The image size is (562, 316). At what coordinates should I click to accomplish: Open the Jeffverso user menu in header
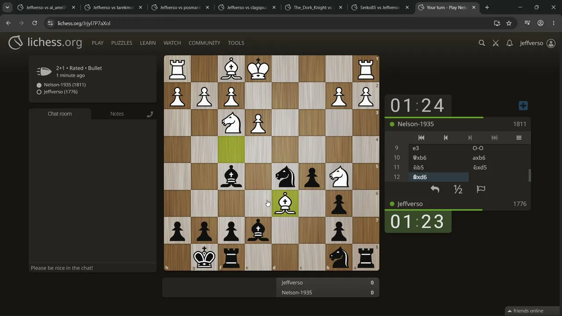tap(538, 43)
